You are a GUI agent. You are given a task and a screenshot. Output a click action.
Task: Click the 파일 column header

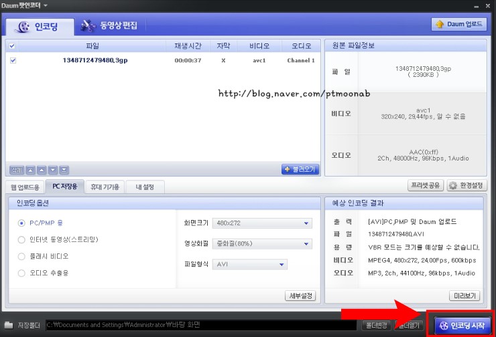pos(92,46)
